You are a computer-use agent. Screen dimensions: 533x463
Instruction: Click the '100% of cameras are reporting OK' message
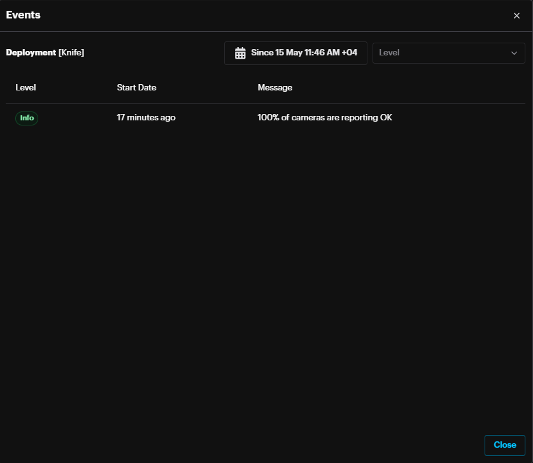click(x=324, y=118)
